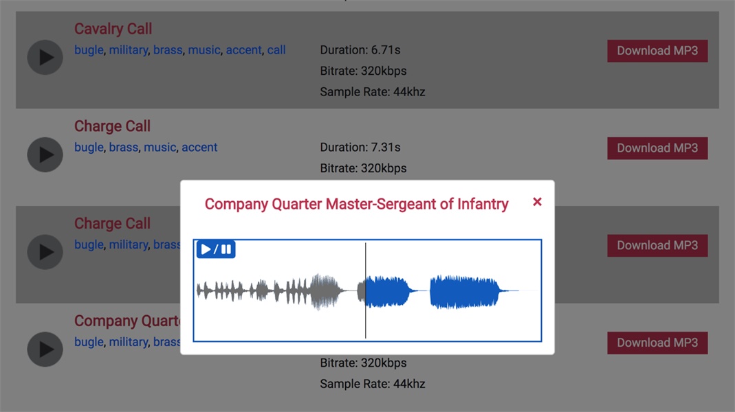The width and height of the screenshot is (735, 412).
Task: Open the first Charge Call title link
Action: (112, 126)
